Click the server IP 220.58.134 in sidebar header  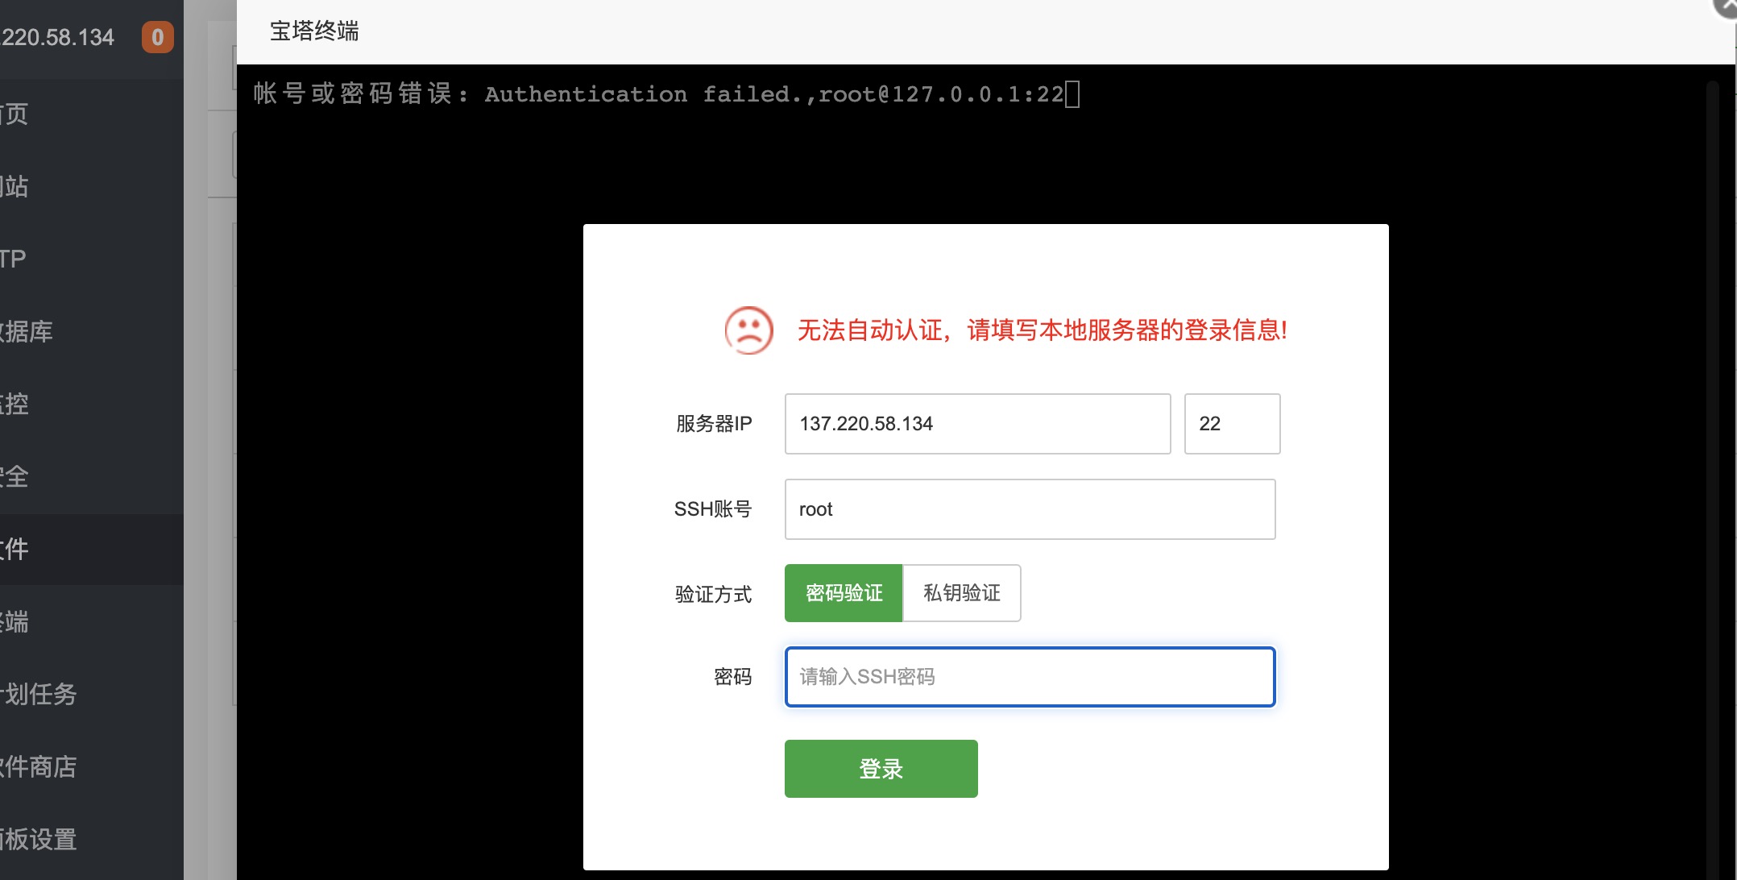[x=57, y=37]
